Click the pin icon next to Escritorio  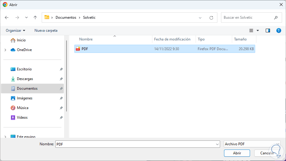pos(61,69)
